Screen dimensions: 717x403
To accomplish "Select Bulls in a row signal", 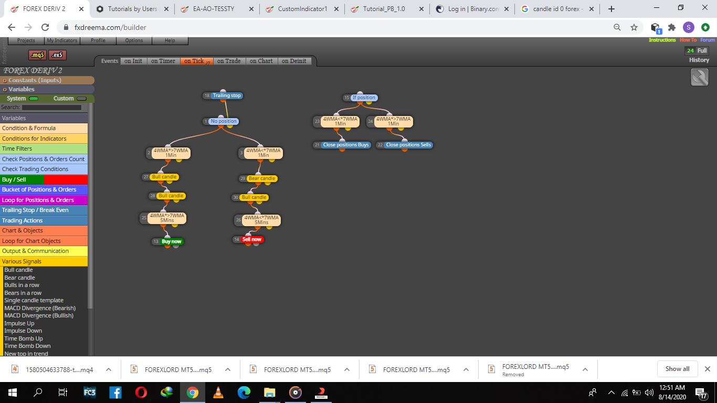I will point(22,285).
